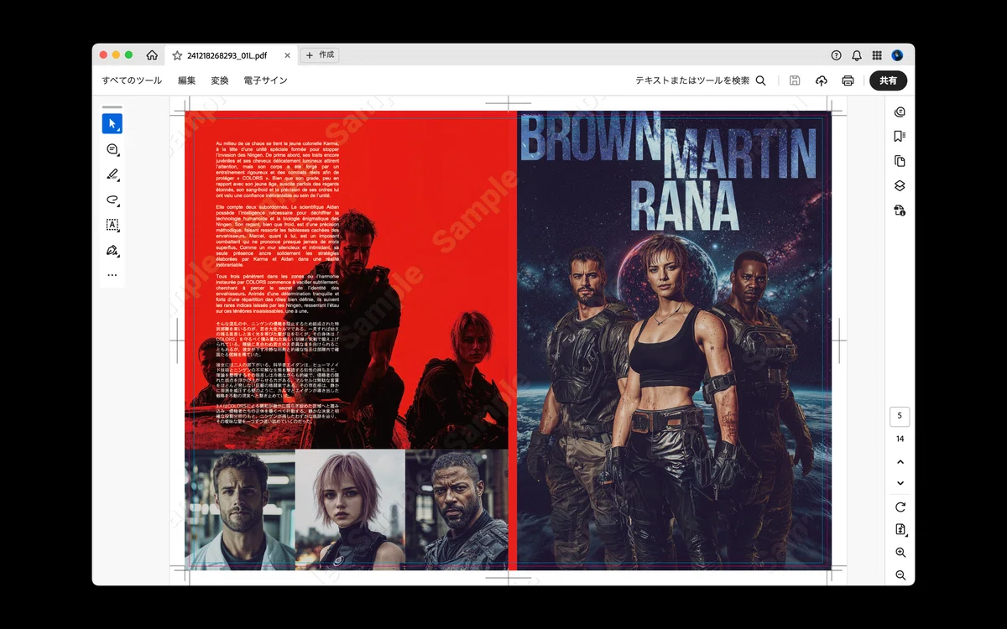Viewport: 1007px width, 629px height.
Task: Print the document
Action: pyautogui.click(x=848, y=81)
